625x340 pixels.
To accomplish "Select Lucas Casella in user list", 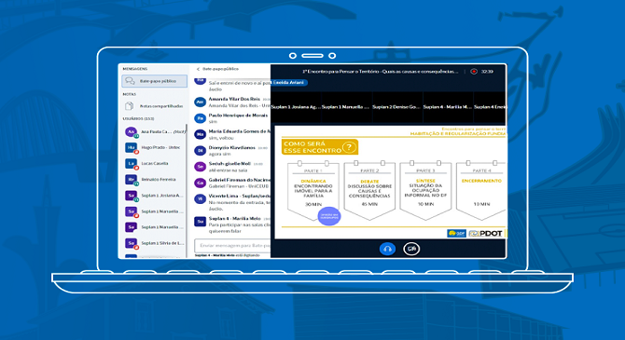I will (x=155, y=163).
